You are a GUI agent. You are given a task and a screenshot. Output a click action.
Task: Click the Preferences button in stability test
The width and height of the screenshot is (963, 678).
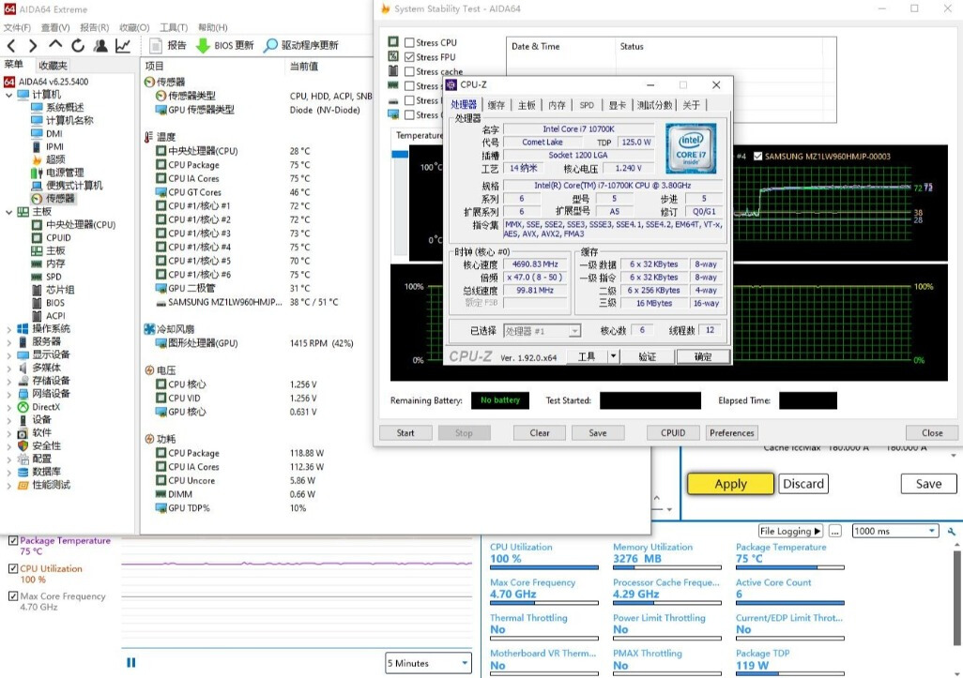731,433
